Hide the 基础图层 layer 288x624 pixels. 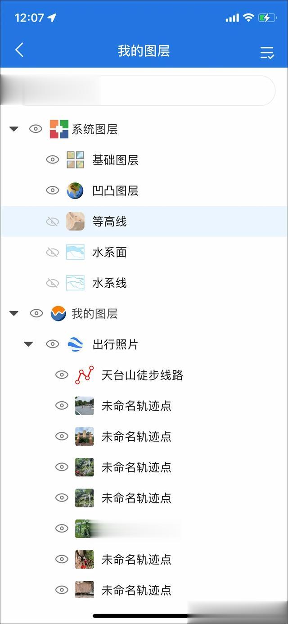pos(53,160)
